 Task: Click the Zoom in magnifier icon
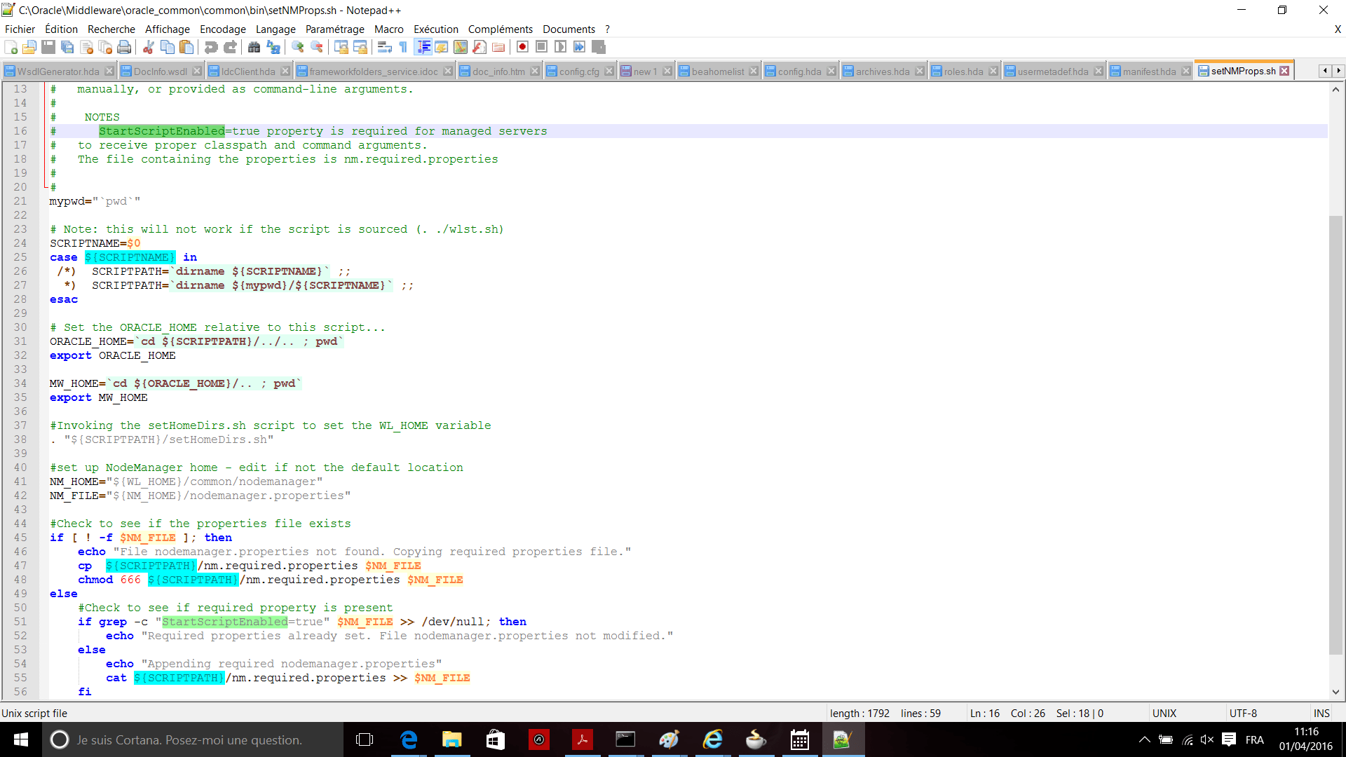298,47
